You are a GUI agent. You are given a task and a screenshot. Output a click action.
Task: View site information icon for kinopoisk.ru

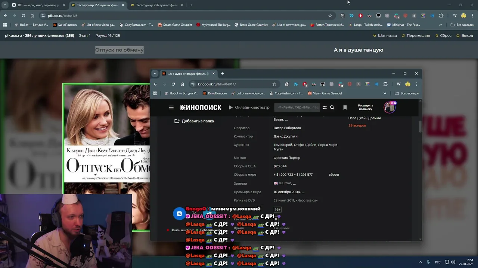click(193, 84)
